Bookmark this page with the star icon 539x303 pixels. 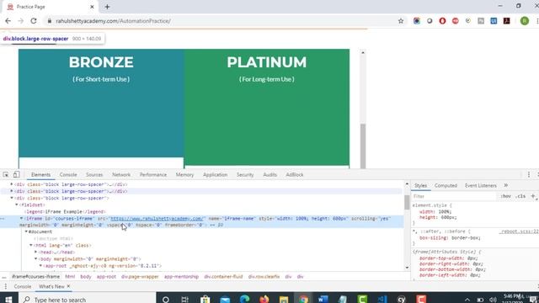tap(401, 21)
